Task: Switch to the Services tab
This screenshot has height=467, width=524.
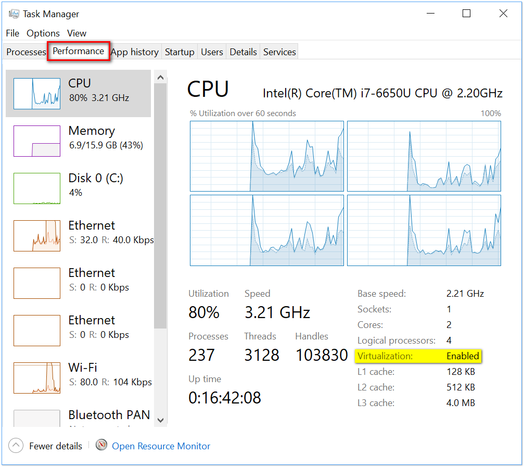Action: coord(279,52)
